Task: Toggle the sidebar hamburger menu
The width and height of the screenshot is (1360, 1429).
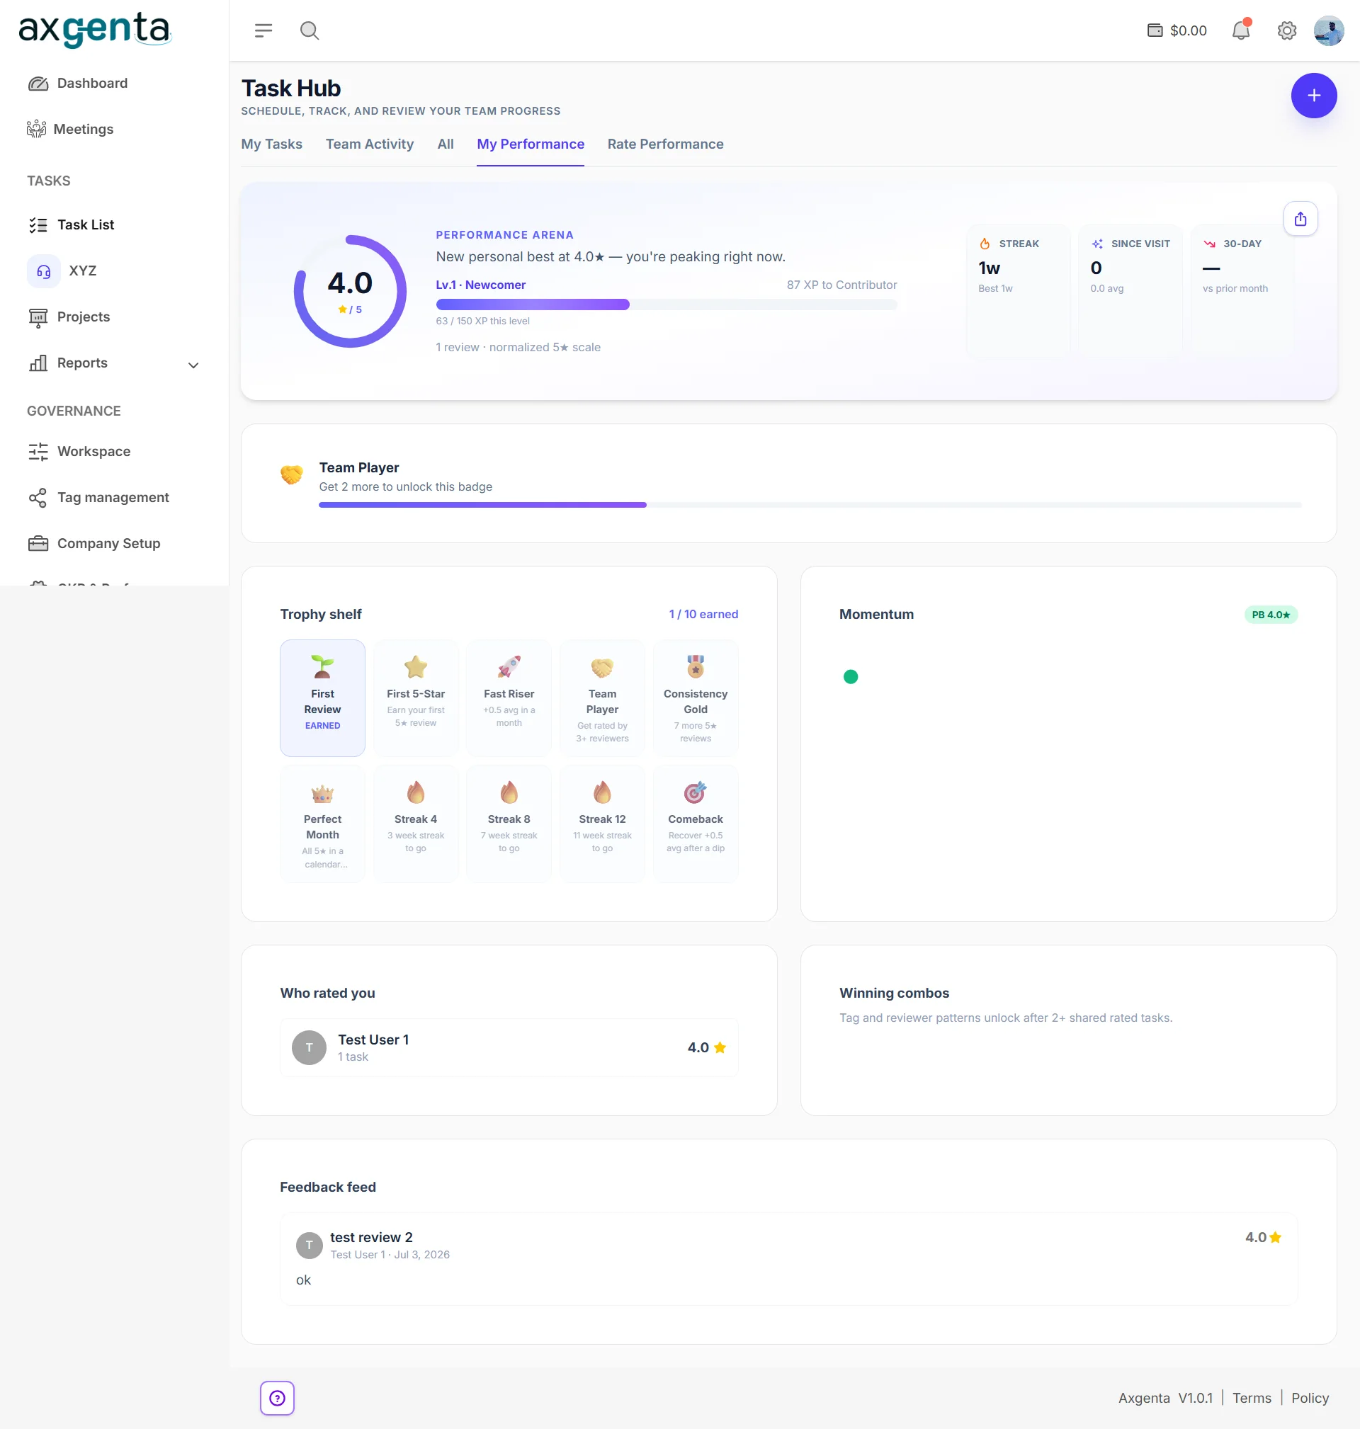Action: pyautogui.click(x=263, y=30)
